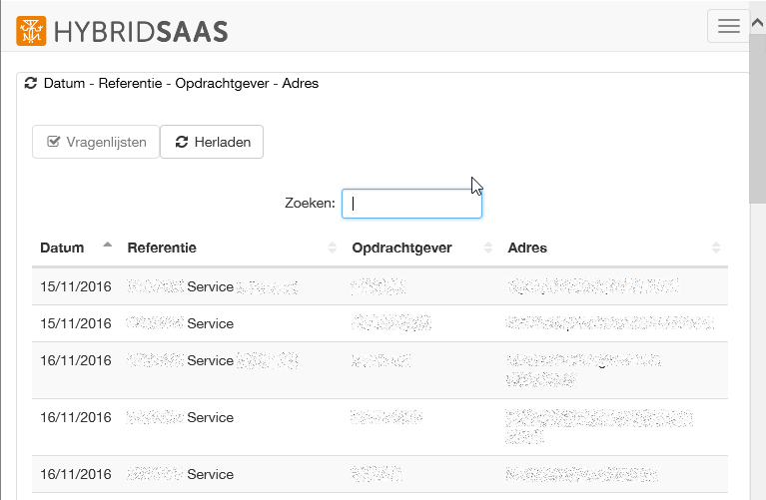Sort table by Adres header
766x500 pixels.
[527, 248]
